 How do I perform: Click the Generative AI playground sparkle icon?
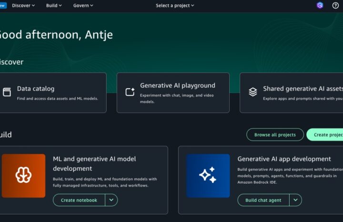tap(130, 92)
